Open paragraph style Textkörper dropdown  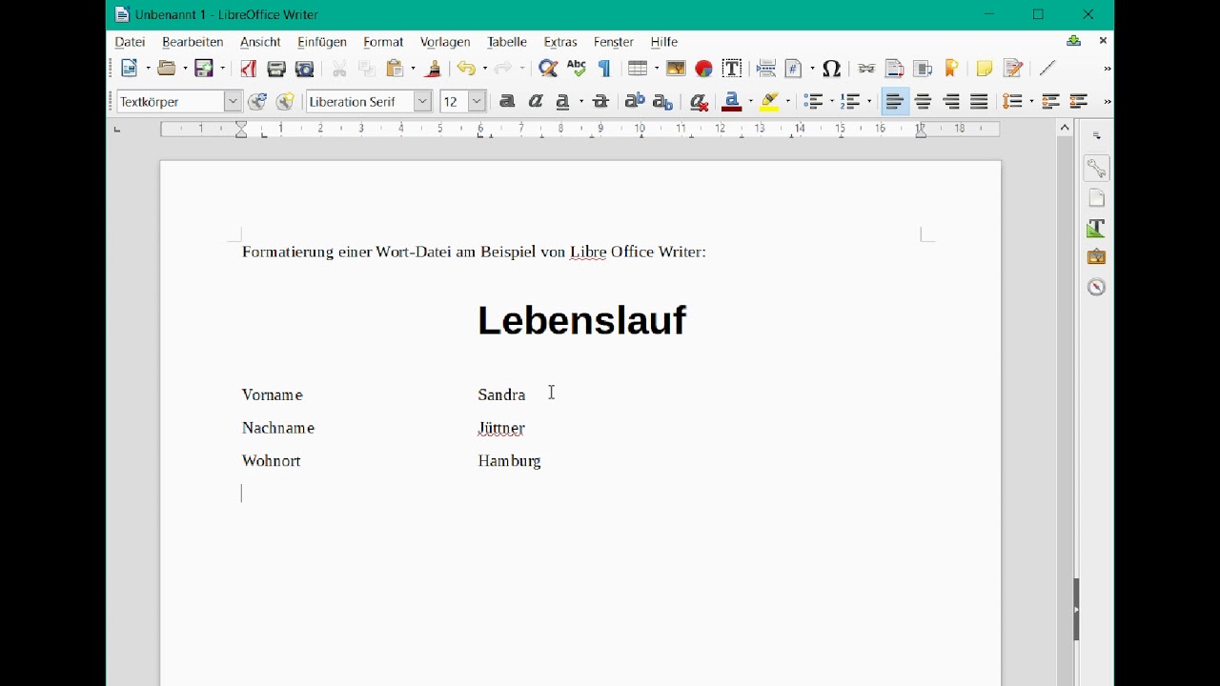[233, 101]
